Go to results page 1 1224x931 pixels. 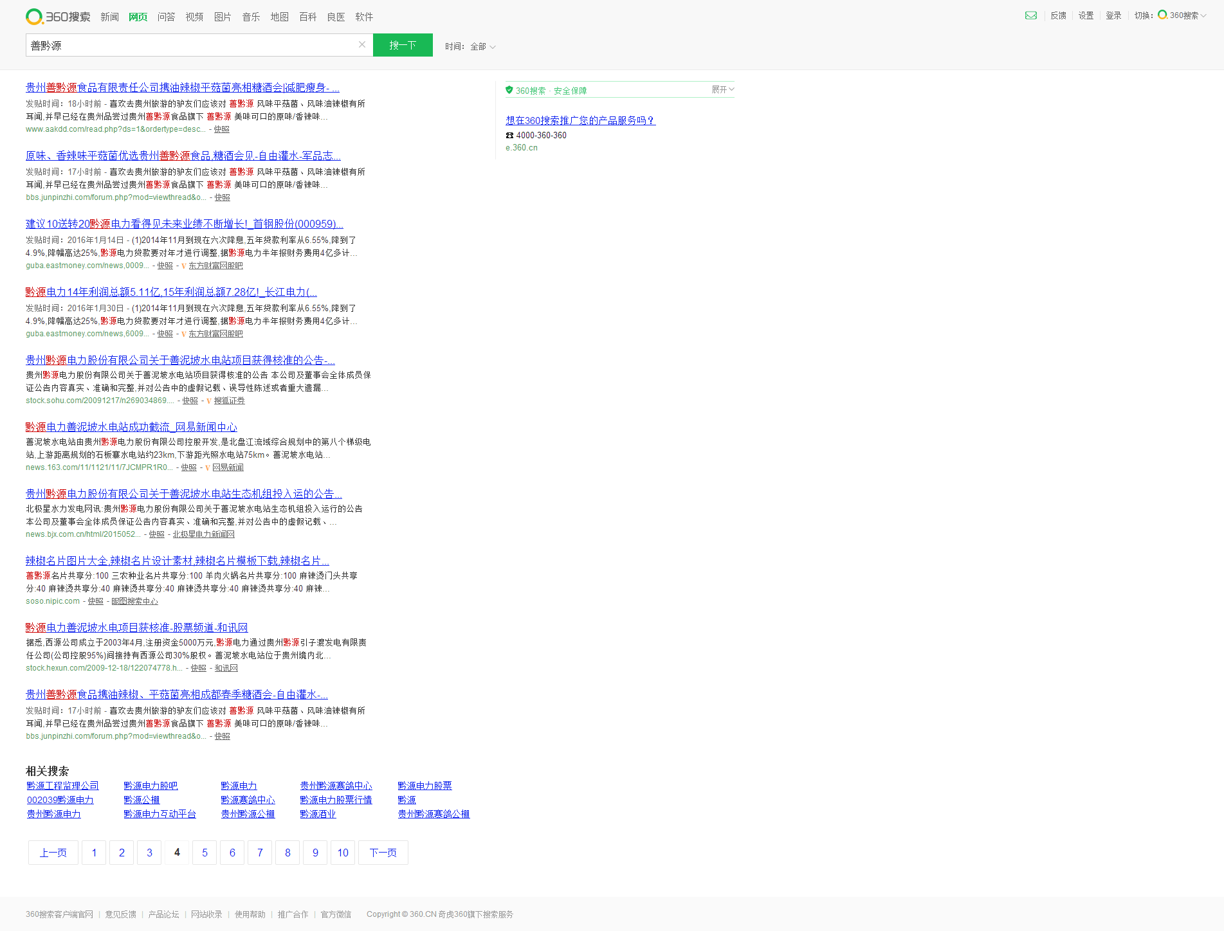(x=94, y=853)
